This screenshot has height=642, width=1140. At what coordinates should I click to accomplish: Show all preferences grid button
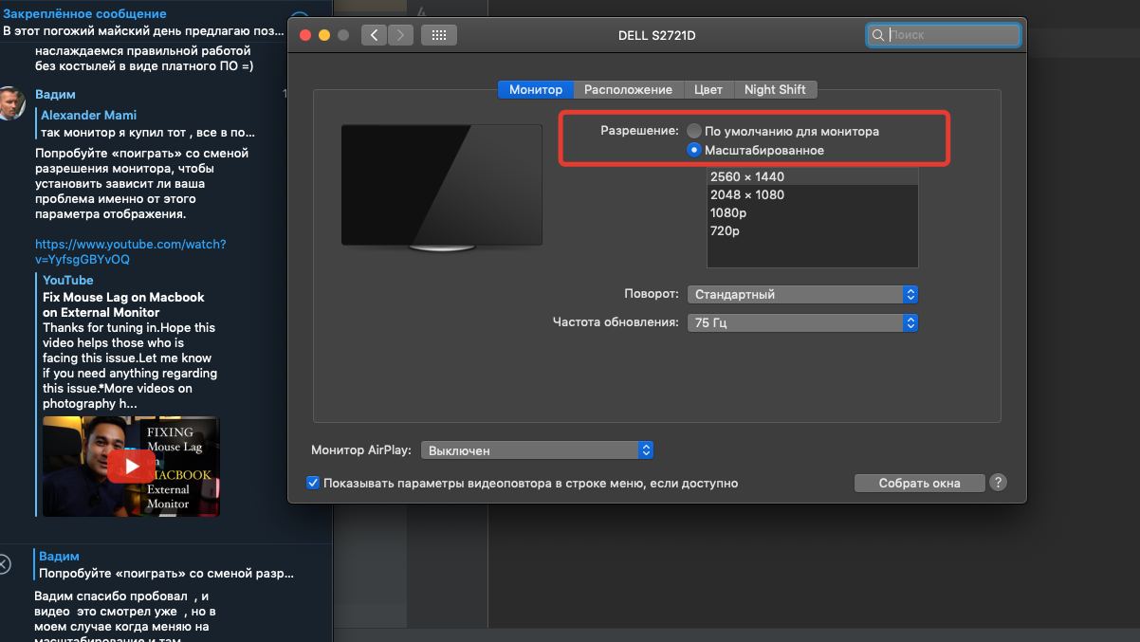click(438, 35)
